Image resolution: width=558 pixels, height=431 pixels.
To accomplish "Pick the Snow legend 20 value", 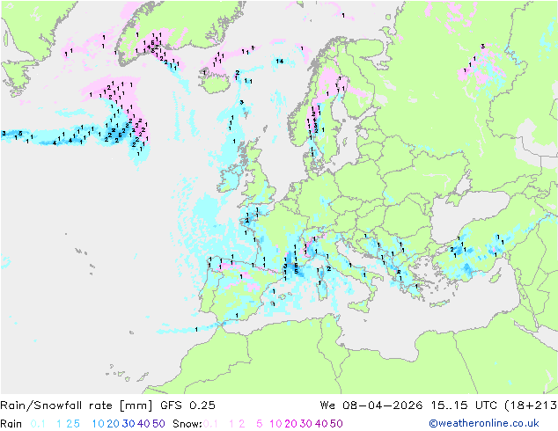I will tap(290, 424).
